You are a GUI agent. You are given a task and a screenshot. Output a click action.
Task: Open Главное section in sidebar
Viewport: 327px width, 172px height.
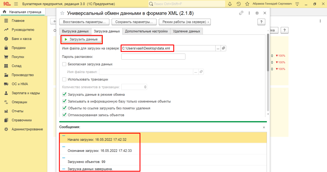click(18, 21)
